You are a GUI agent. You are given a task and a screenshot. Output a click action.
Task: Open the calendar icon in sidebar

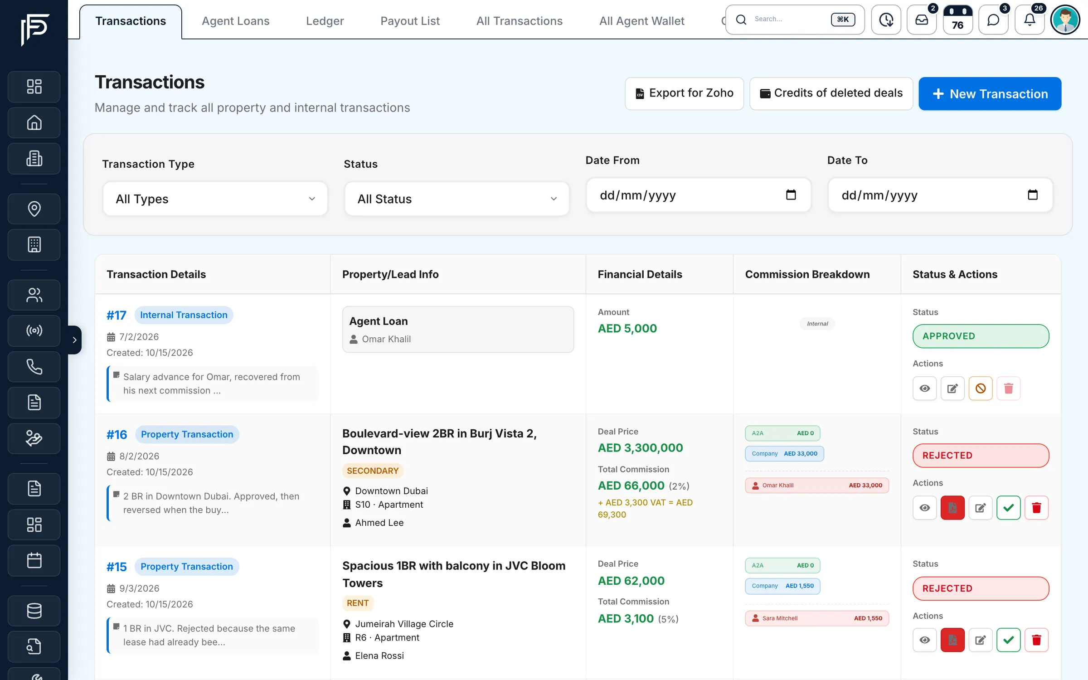[34, 560]
